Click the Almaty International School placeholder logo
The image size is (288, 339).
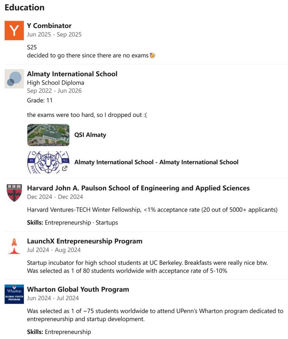pos(14,79)
